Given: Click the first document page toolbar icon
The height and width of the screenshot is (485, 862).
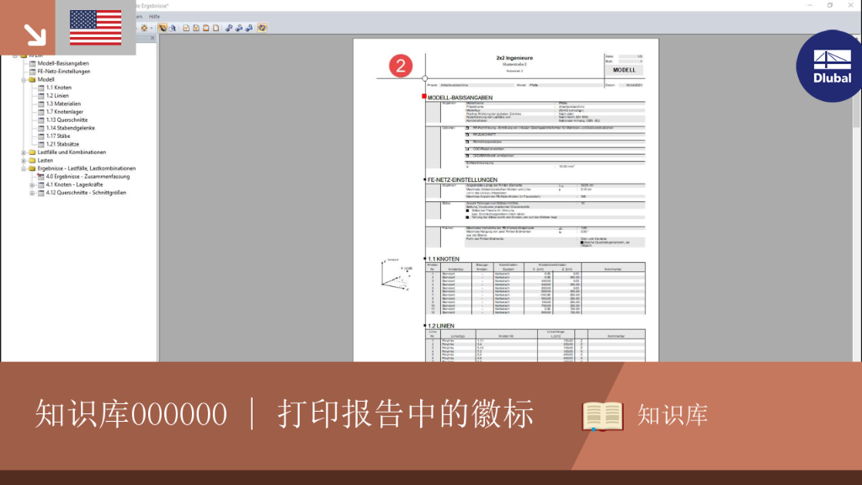Looking at the screenshot, I should (x=186, y=28).
